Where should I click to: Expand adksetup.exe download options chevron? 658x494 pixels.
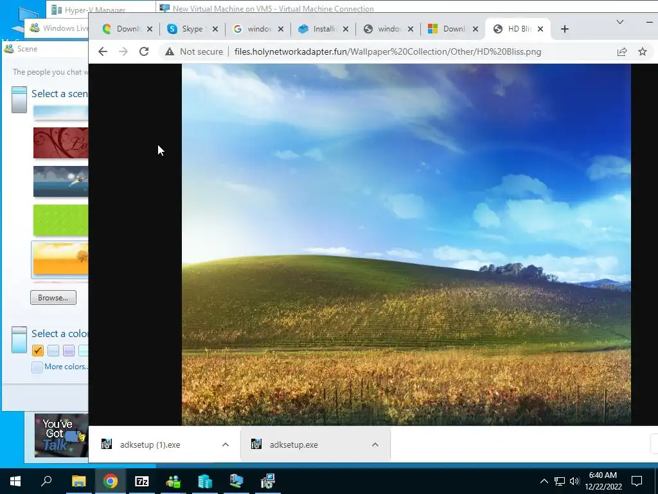375,444
